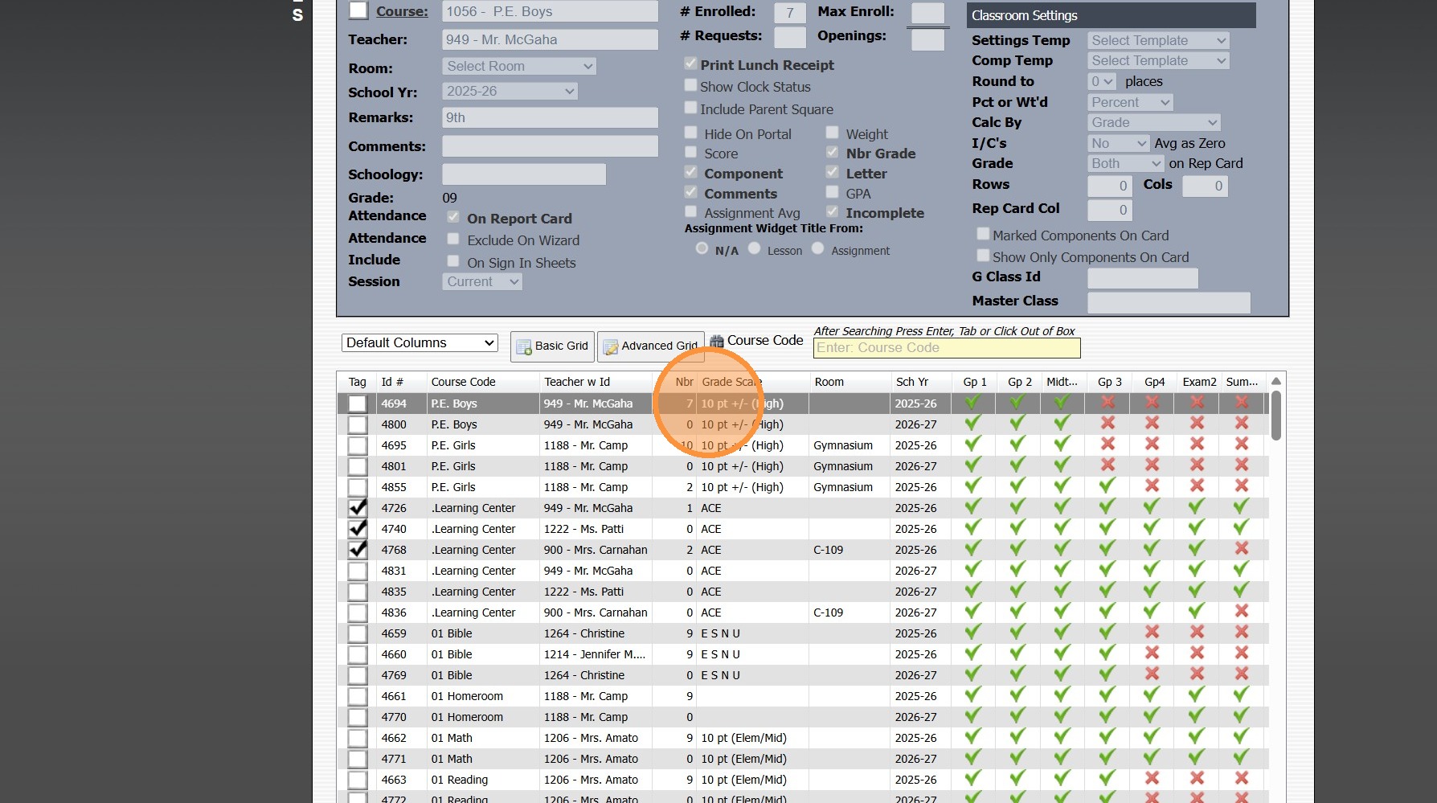Click the binoculars icon beside Course Code
Viewport: 1437px width, 803px height.
[x=716, y=342]
